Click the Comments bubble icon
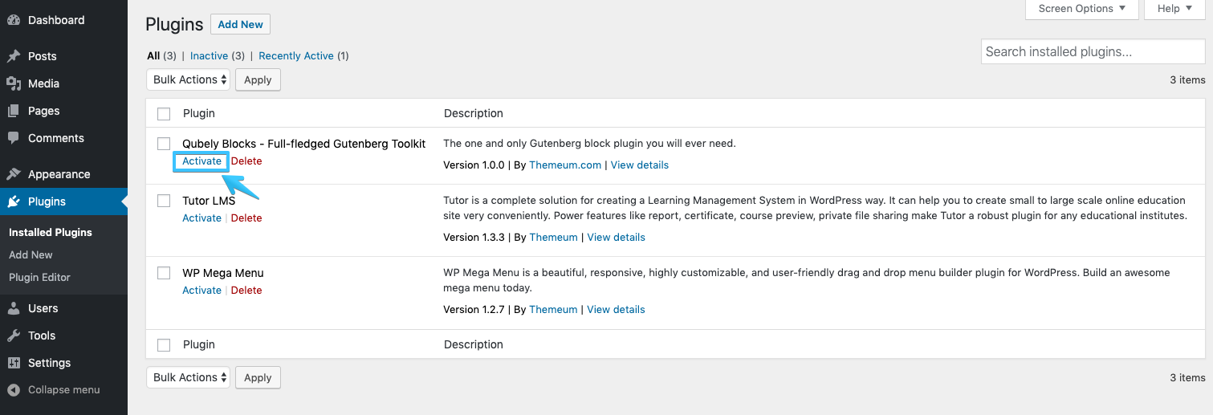This screenshot has height=415, width=1213. click(14, 138)
